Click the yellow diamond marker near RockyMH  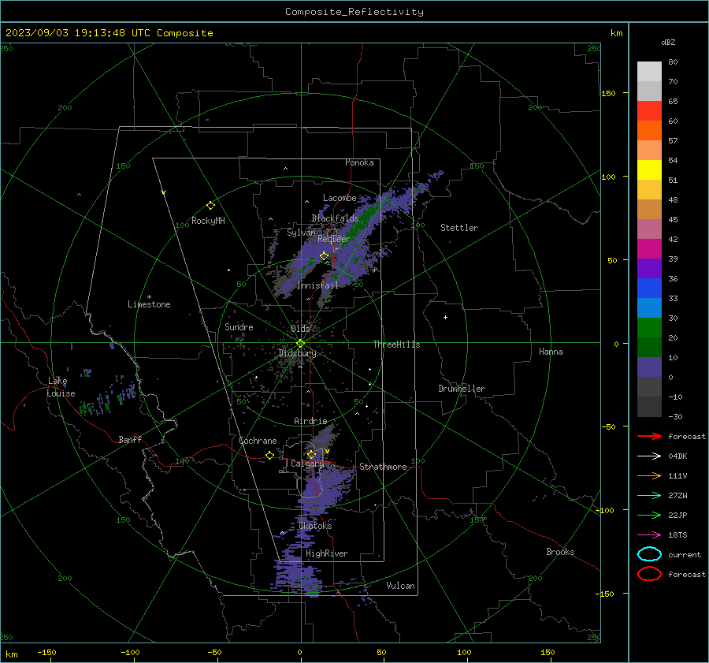tap(210, 206)
